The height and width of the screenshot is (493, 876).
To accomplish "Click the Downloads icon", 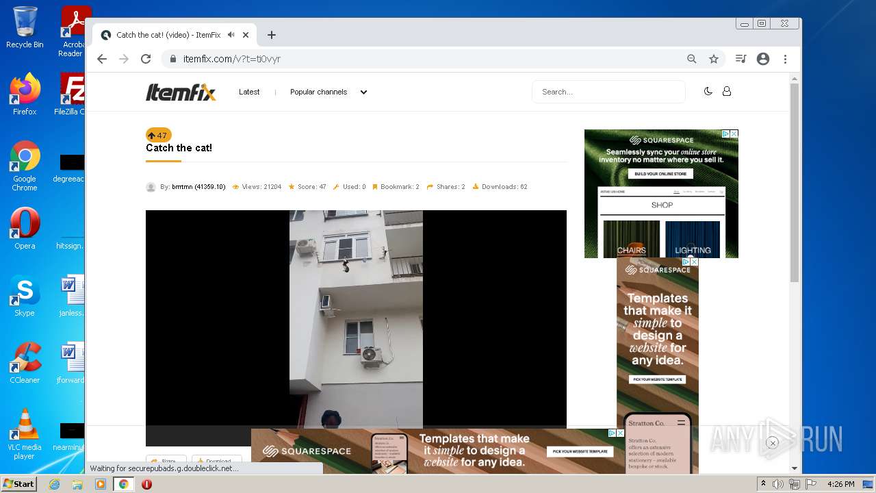I will point(476,187).
